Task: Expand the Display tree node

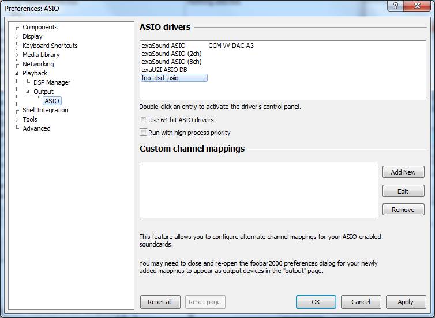Action: click(x=17, y=36)
